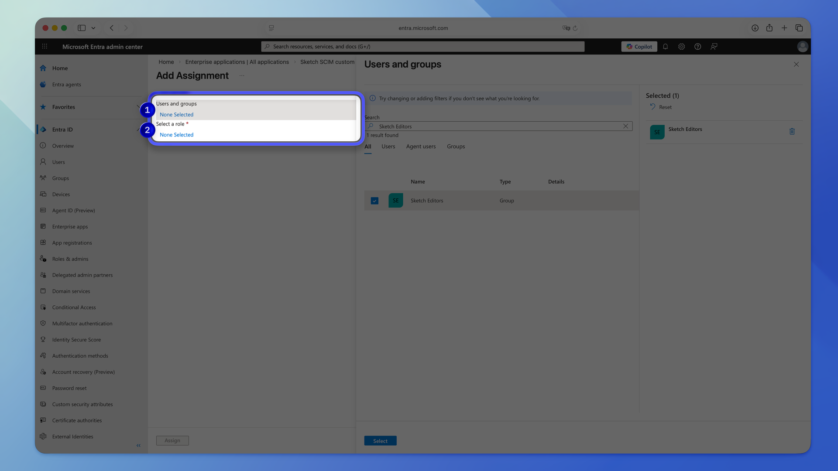This screenshot has height=471, width=838.
Task: Click the entra.microsoft.com address bar
Action: click(x=423, y=28)
